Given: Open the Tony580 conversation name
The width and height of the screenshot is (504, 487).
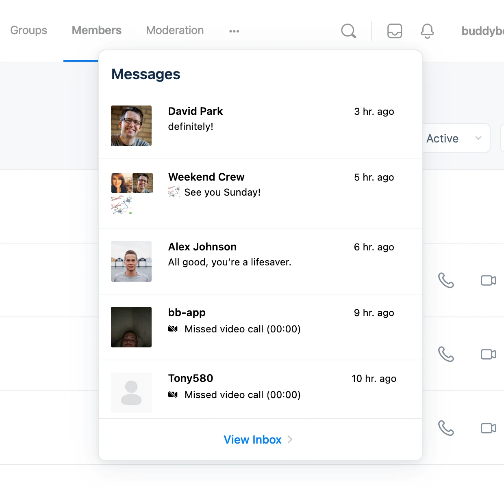Looking at the screenshot, I should coord(191,378).
